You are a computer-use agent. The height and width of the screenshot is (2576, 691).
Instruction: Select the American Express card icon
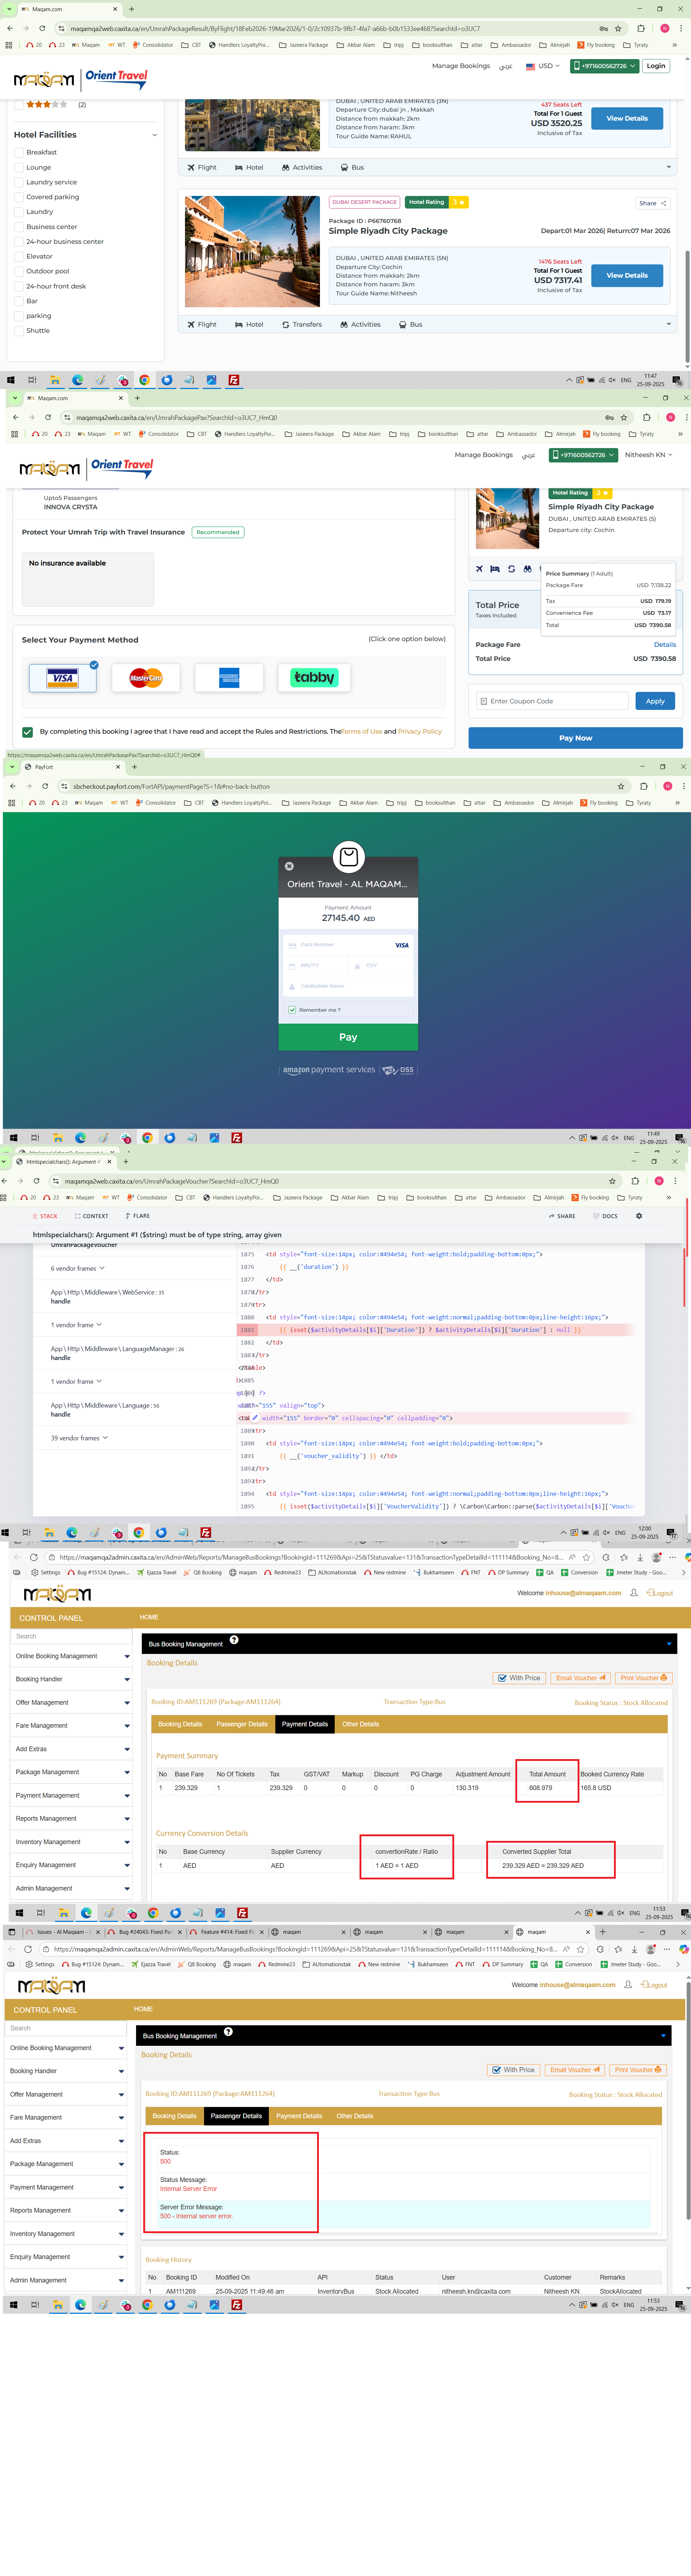pos(230,678)
